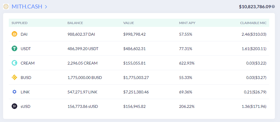The image size is (280, 122).
Task: Click the DAI token icon
Action: coord(14,34)
